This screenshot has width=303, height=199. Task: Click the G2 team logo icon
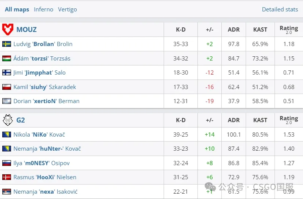pos(8,120)
